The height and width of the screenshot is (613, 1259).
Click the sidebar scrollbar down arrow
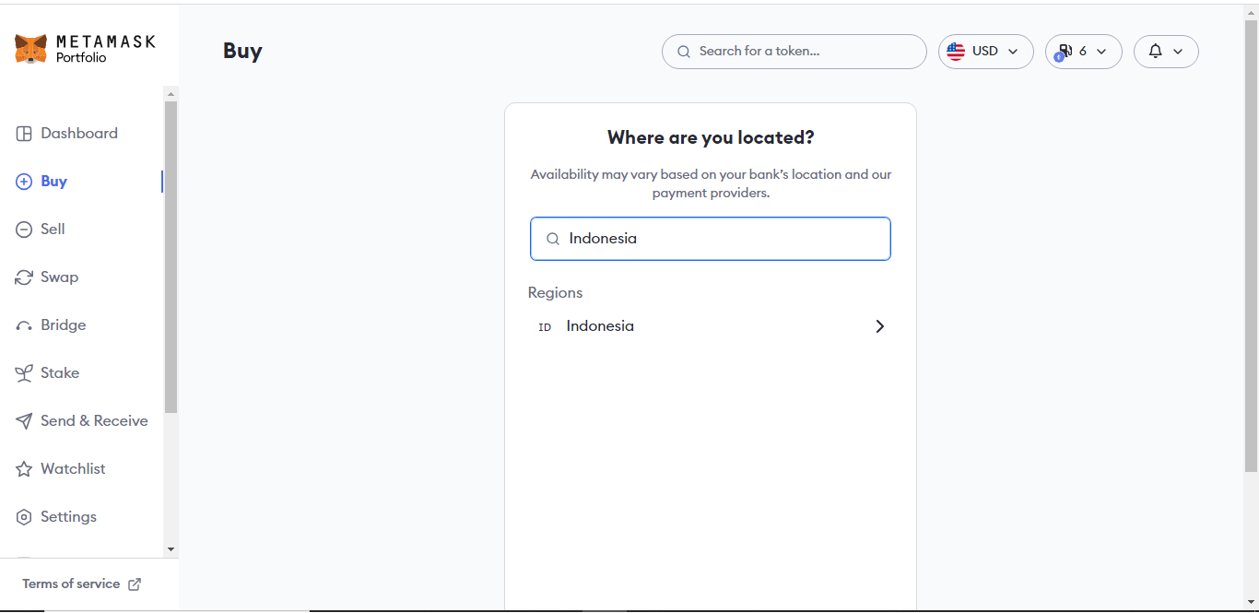tap(171, 549)
